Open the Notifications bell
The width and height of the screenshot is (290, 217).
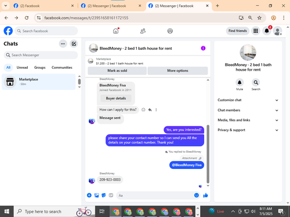[267, 31]
